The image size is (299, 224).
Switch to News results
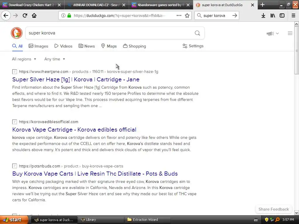[86, 46]
